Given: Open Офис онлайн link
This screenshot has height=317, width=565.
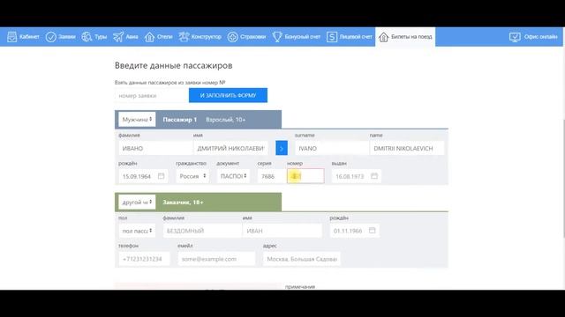Looking at the screenshot, I should point(541,37).
